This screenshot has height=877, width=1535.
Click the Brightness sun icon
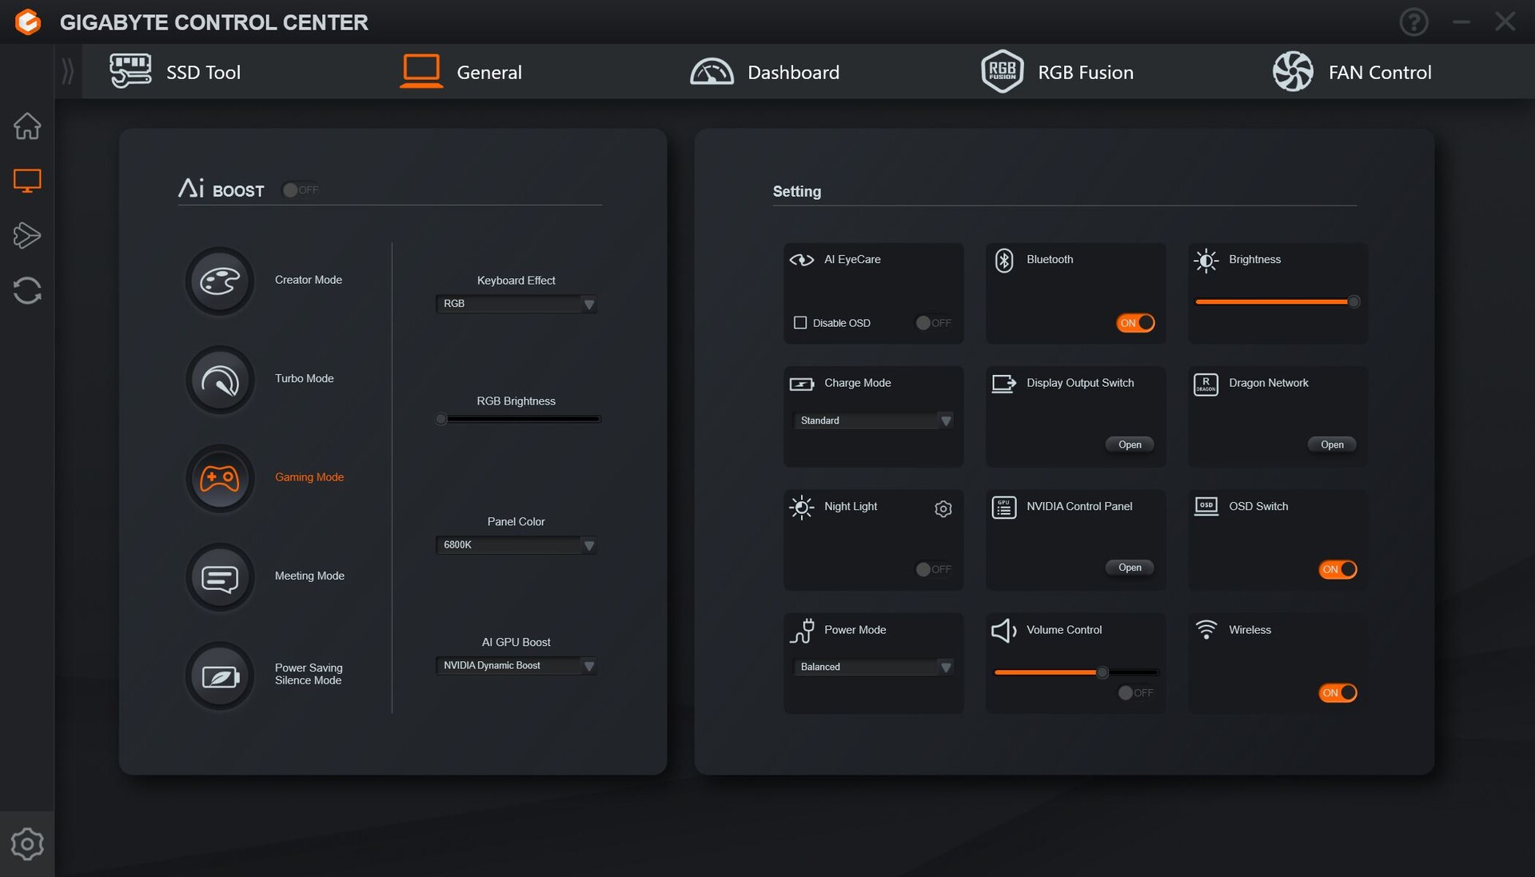pyautogui.click(x=1206, y=261)
